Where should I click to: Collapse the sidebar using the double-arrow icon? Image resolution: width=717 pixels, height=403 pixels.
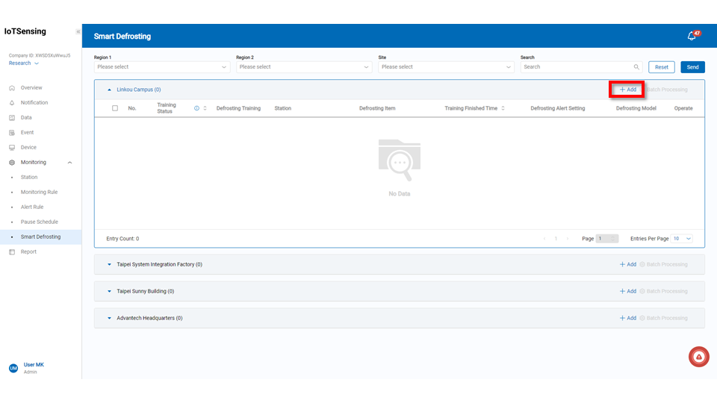pyautogui.click(x=78, y=31)
